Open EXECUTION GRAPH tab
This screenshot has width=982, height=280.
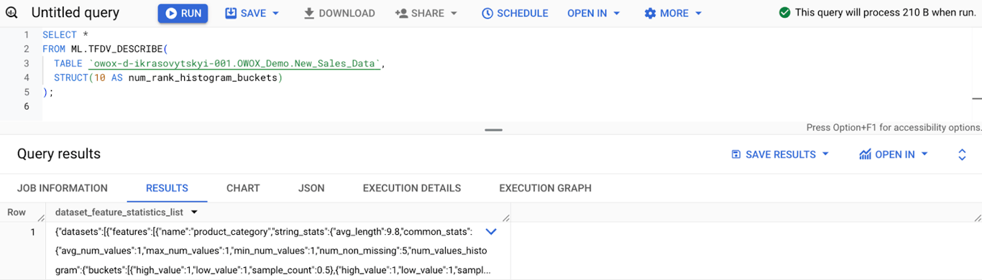coord(546,188)
